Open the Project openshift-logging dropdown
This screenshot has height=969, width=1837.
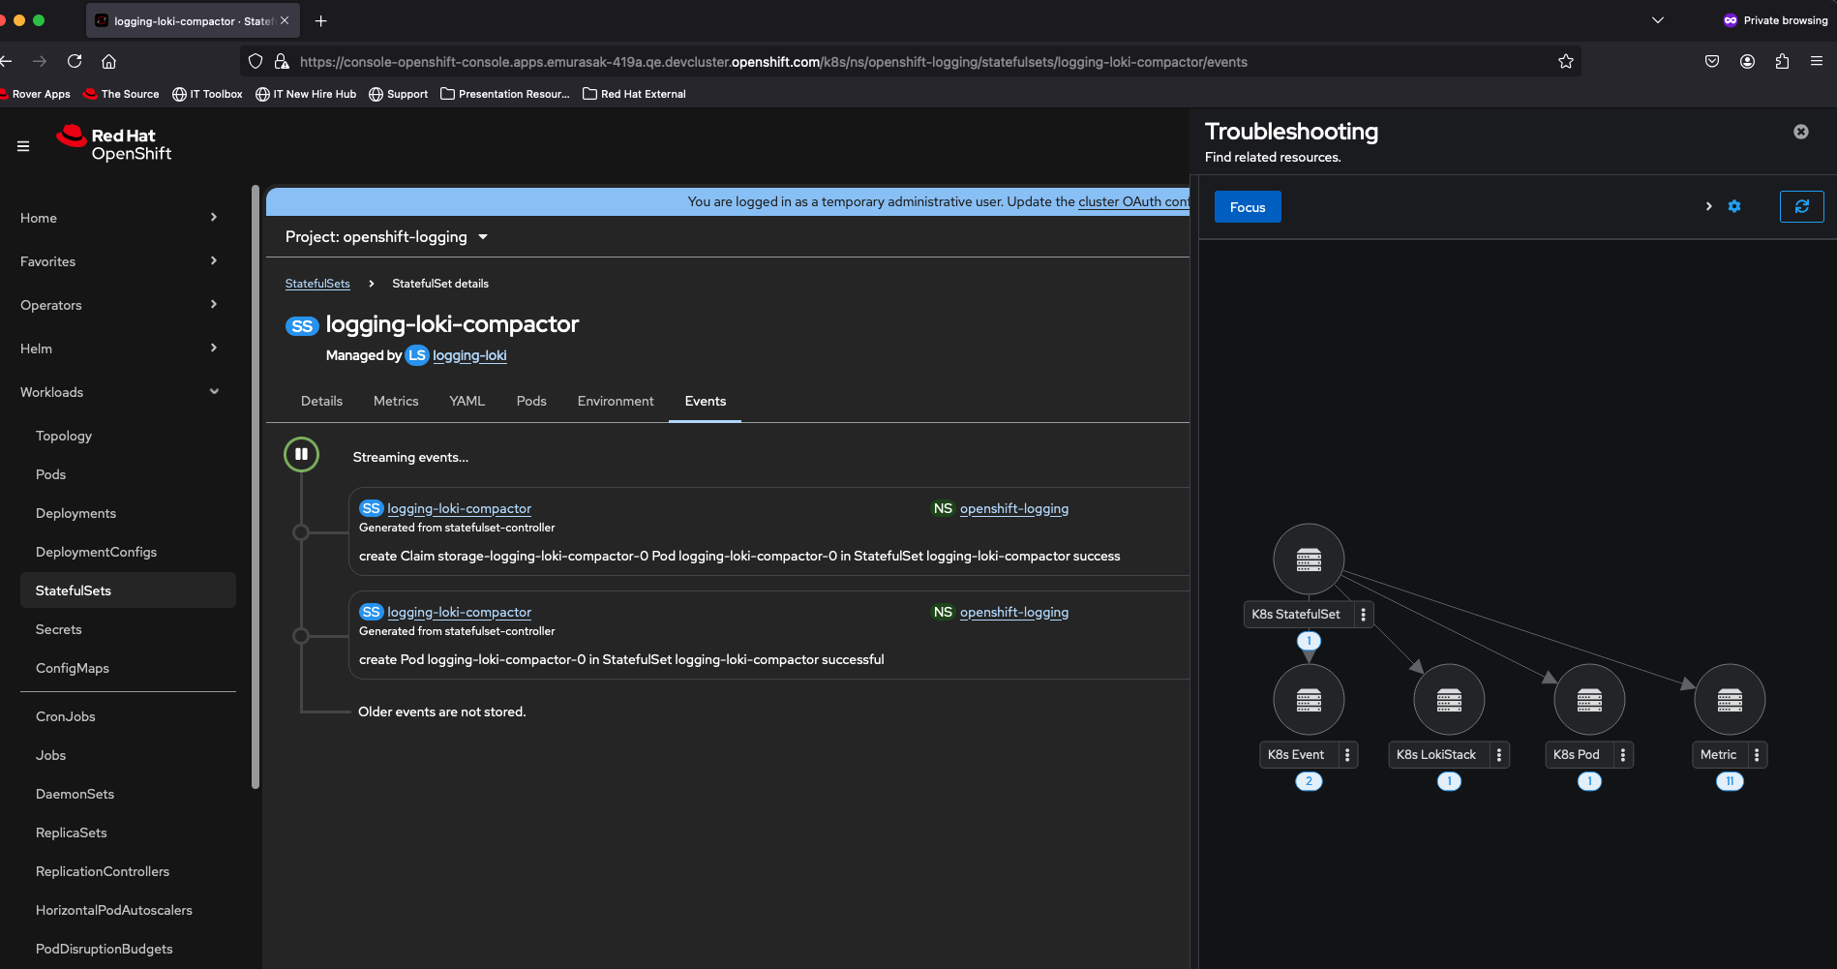click(386, 237)
